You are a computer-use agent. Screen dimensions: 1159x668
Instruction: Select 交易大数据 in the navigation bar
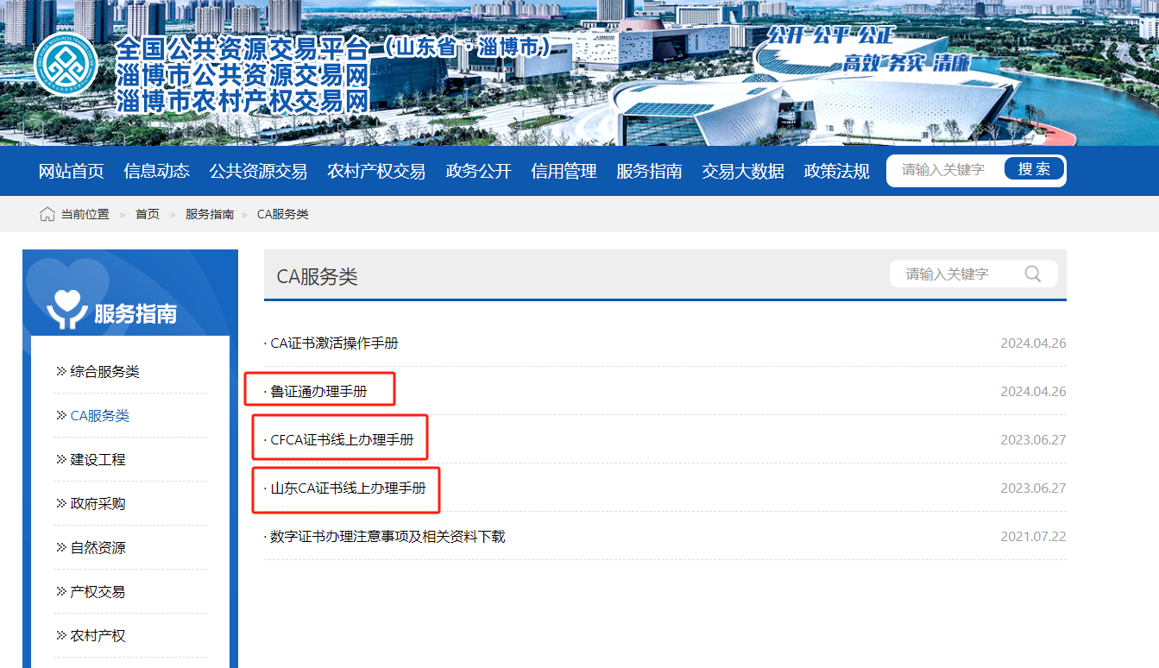(742, 171)
